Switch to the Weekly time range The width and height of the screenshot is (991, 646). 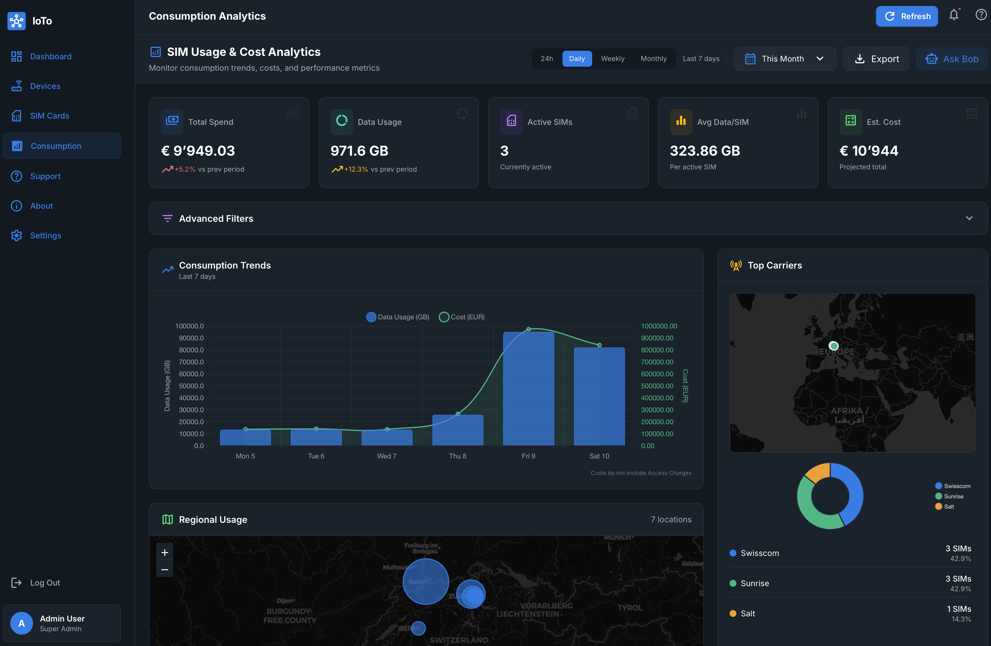(612, 58)
